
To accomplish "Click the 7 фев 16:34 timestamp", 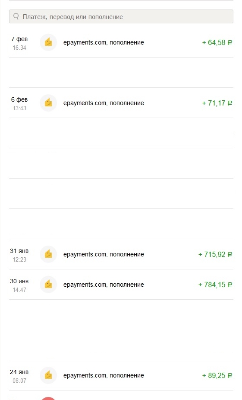I will click(19, 43).
